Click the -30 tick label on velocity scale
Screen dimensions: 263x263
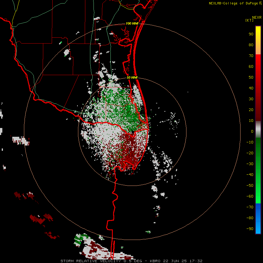click(250, 164)
